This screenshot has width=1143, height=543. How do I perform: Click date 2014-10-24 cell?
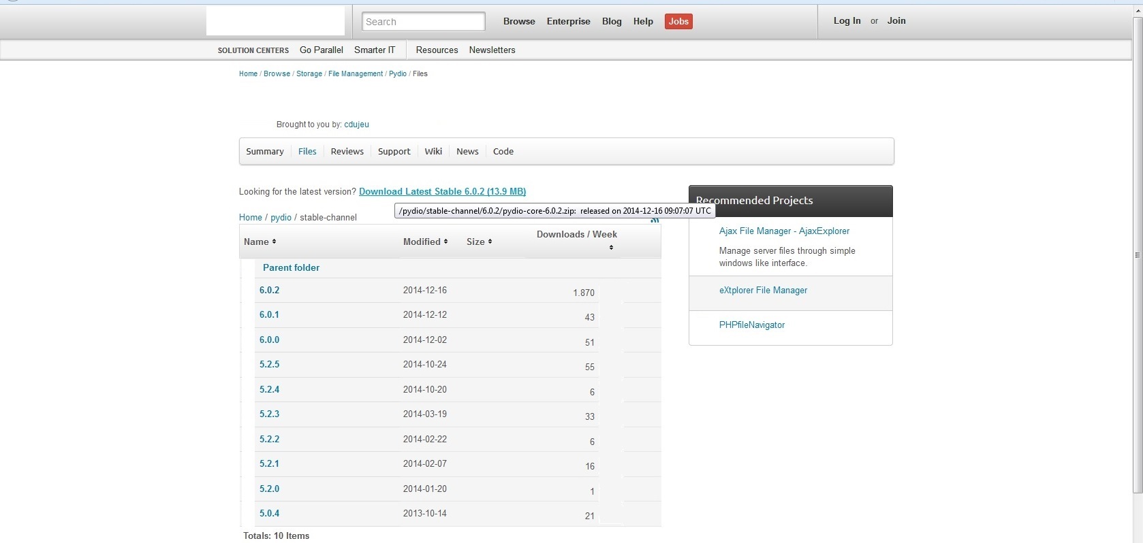[425, 365]
